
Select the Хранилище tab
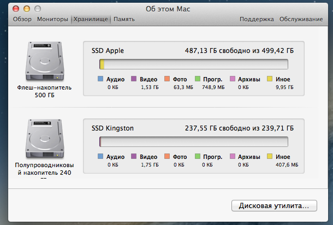click(91, 19)
